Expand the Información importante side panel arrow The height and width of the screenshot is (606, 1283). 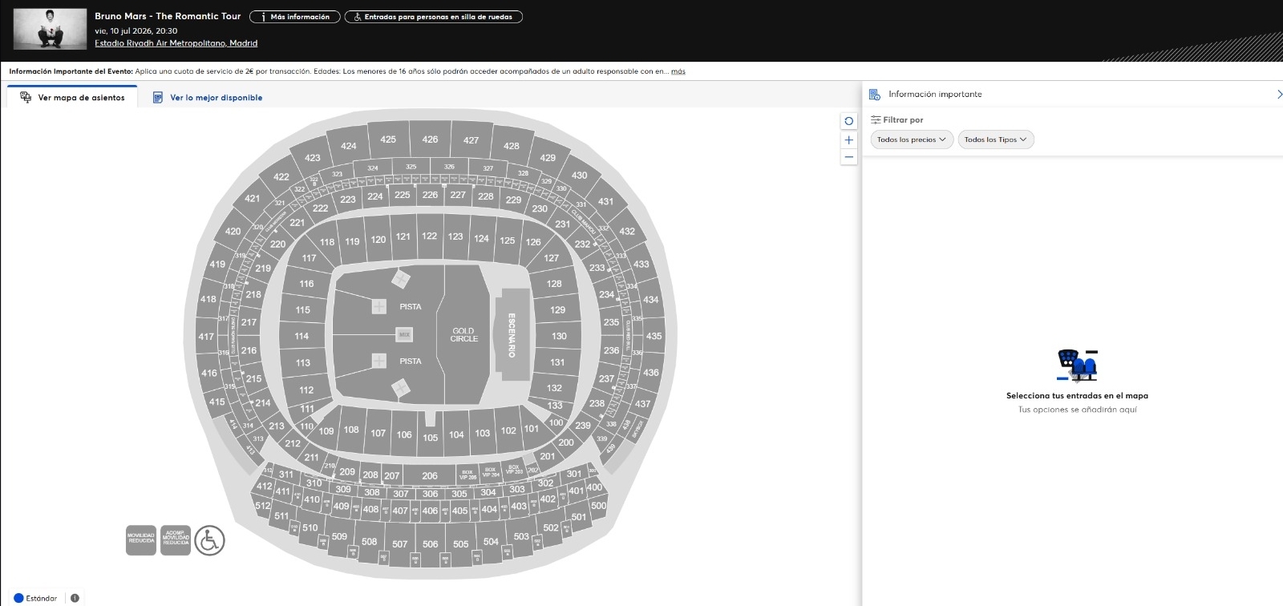point(1278,95)
